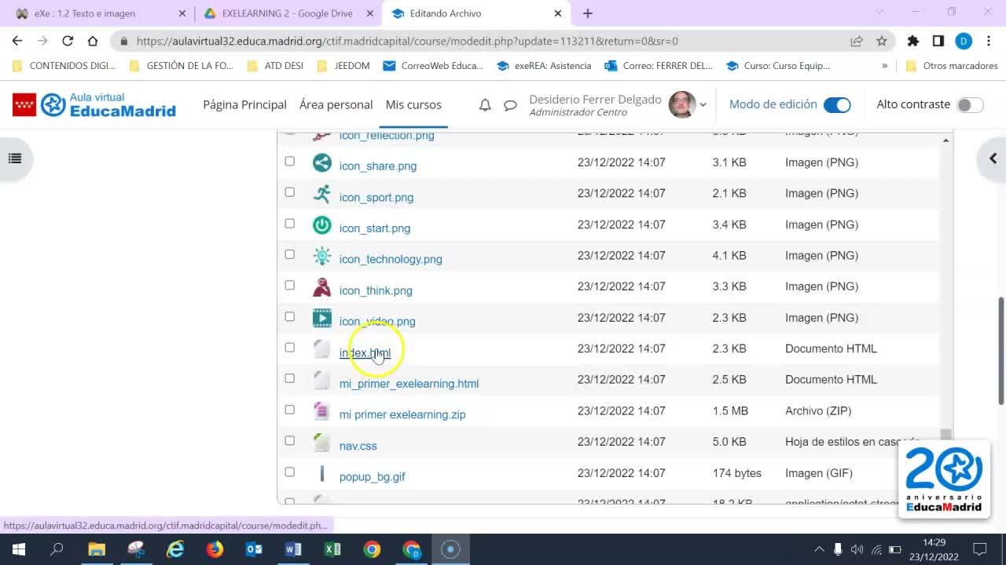Open Outlook from the taskbar
This screenshot has width=1006, height=565.
254,549
